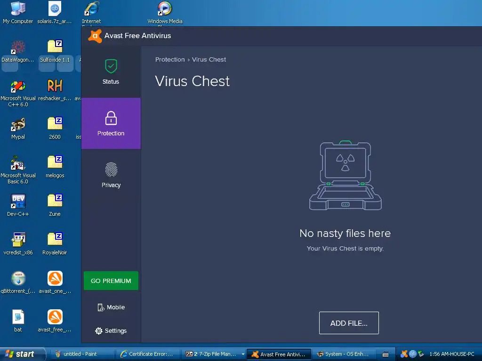Screen dimensions: 482x361
Task: Select the 2600 archive icon
Action: (x=55, y=129)
